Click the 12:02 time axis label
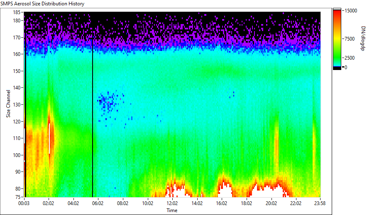367x215 pixels. coord(172,203)
